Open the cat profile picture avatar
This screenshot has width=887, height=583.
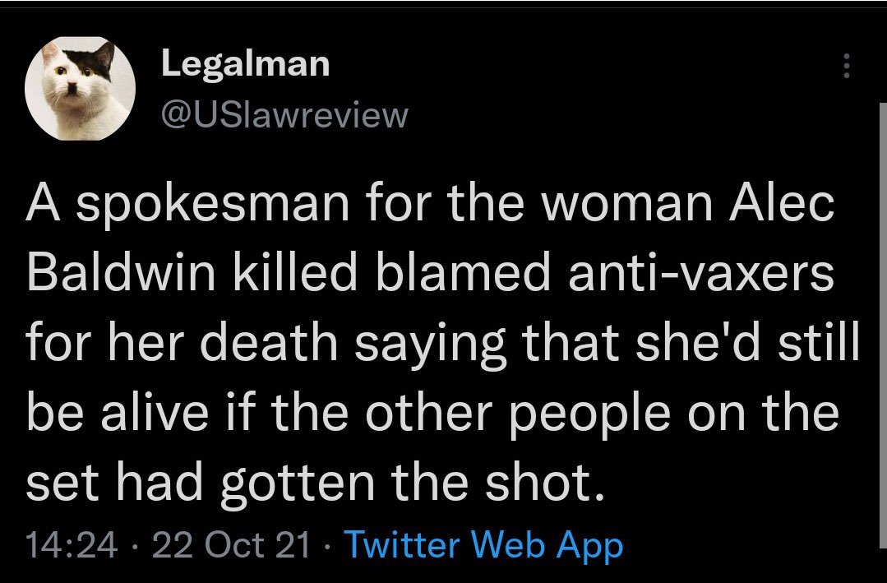(x=80, y=87)
